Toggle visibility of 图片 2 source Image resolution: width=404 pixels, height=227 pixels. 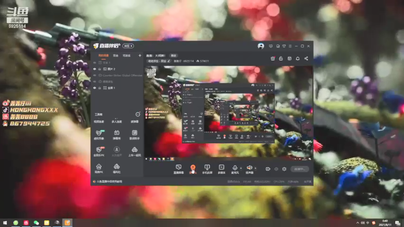coord(94,69)
